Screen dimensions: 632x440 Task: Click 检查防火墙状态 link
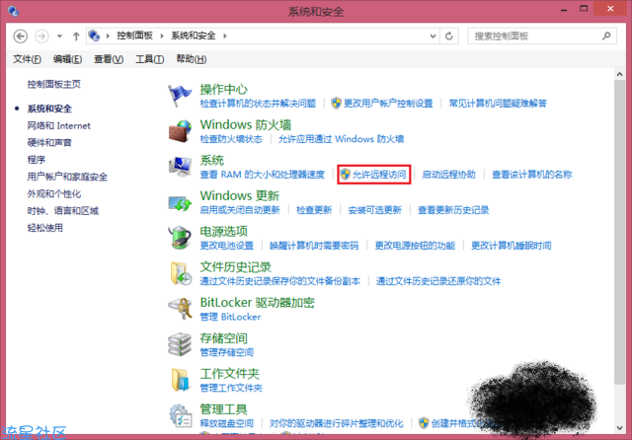click(231, 139)
